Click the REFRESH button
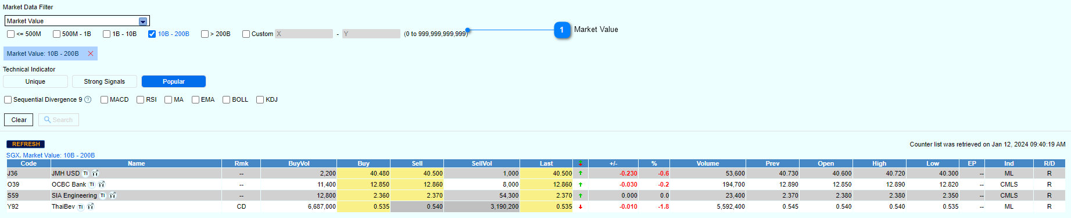Viewport: 1071px width, 218px height. (x=26, y=144)
